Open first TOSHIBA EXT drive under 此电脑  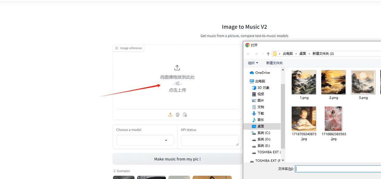pyautogui.click(x=266, y=152)
